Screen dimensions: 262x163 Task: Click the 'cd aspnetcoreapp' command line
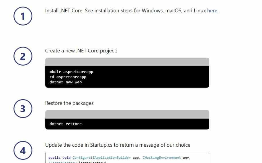[x=68, y=77]
